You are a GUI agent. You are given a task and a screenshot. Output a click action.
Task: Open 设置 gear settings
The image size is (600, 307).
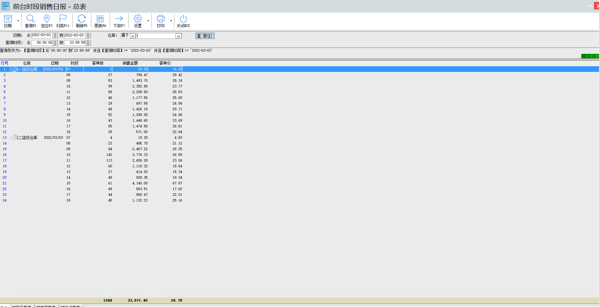coord(138,21)
